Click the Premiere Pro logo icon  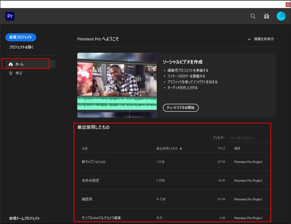point(10,16)
